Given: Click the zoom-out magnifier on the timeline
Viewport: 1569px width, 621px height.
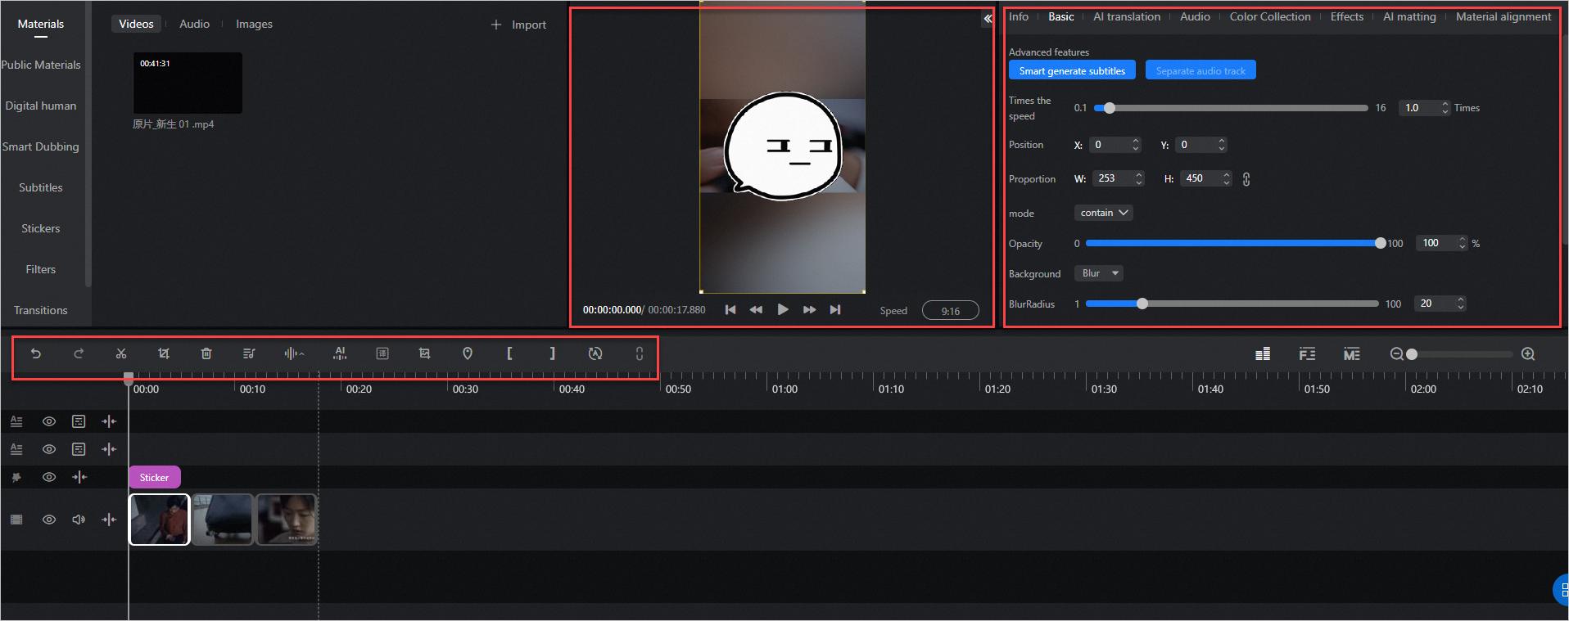Looking at the screenshot, I should coord(1397,354).
